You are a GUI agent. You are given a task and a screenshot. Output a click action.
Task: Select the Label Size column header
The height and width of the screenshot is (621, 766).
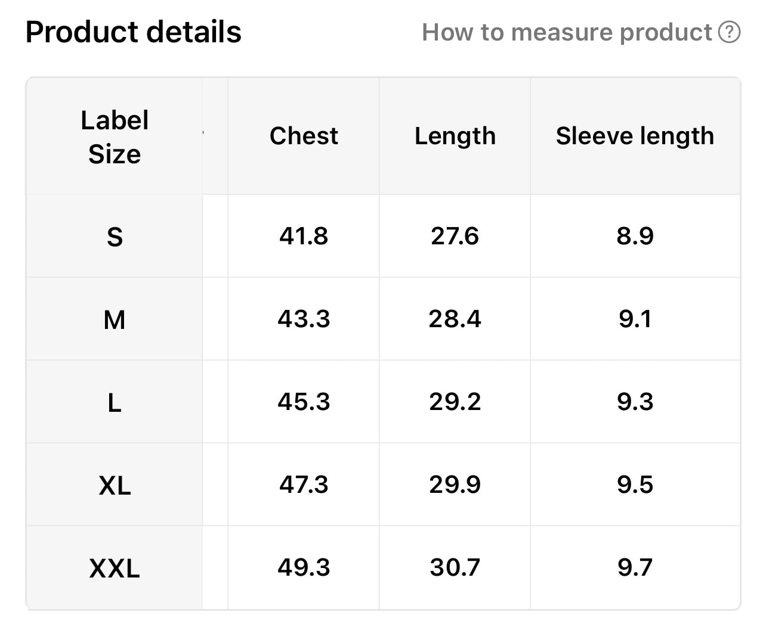tap(115, 137)
